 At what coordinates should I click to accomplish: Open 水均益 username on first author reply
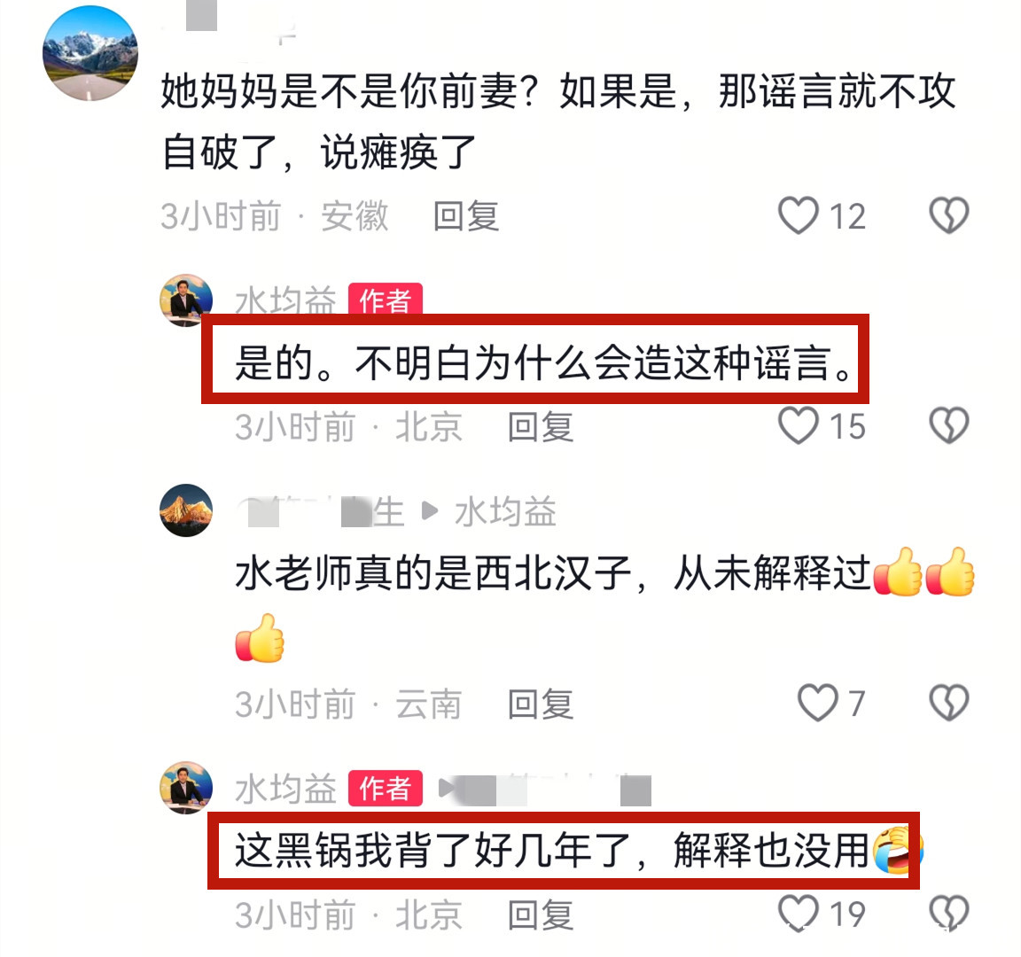click(x=285, y=300)
